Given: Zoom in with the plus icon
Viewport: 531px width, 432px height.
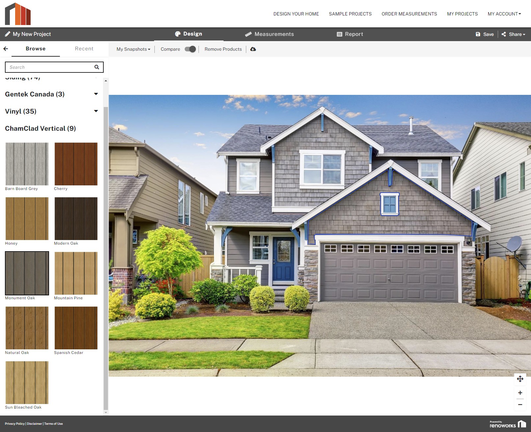Looking at the screenshot, I should pyautogui.click(x=520, y=393).
